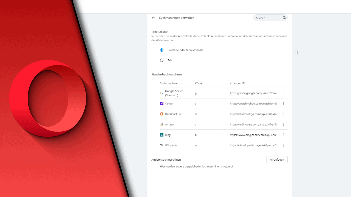The height and width of the screenshot is (197, 351).
Task: Click the redir.opera.com/amazon query URL
Action: (x=253, y=124)
